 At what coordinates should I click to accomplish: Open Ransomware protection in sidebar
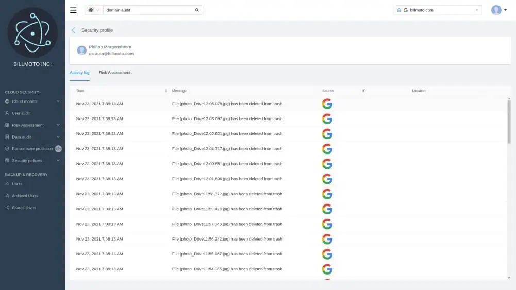[32, 149]
